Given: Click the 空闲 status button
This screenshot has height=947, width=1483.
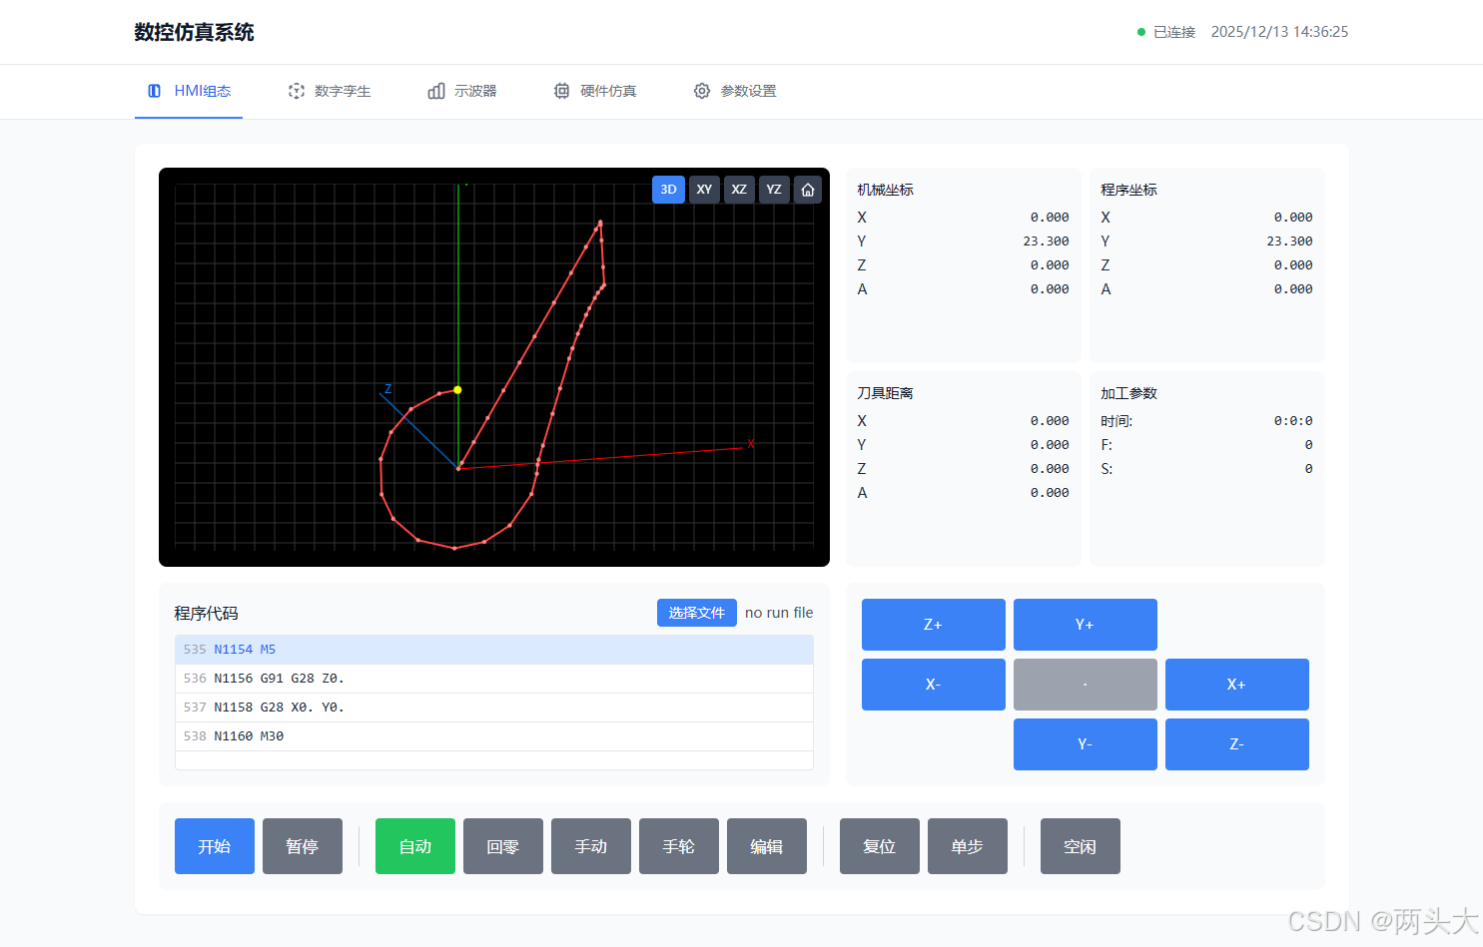Looking at the screenshot, I should [1081, 846].
